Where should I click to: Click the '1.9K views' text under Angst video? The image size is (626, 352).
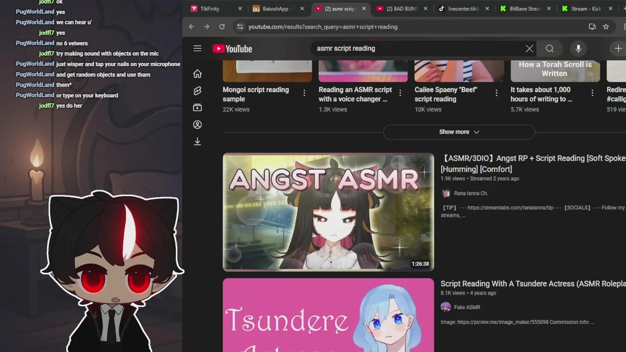(x=452, y=178)
